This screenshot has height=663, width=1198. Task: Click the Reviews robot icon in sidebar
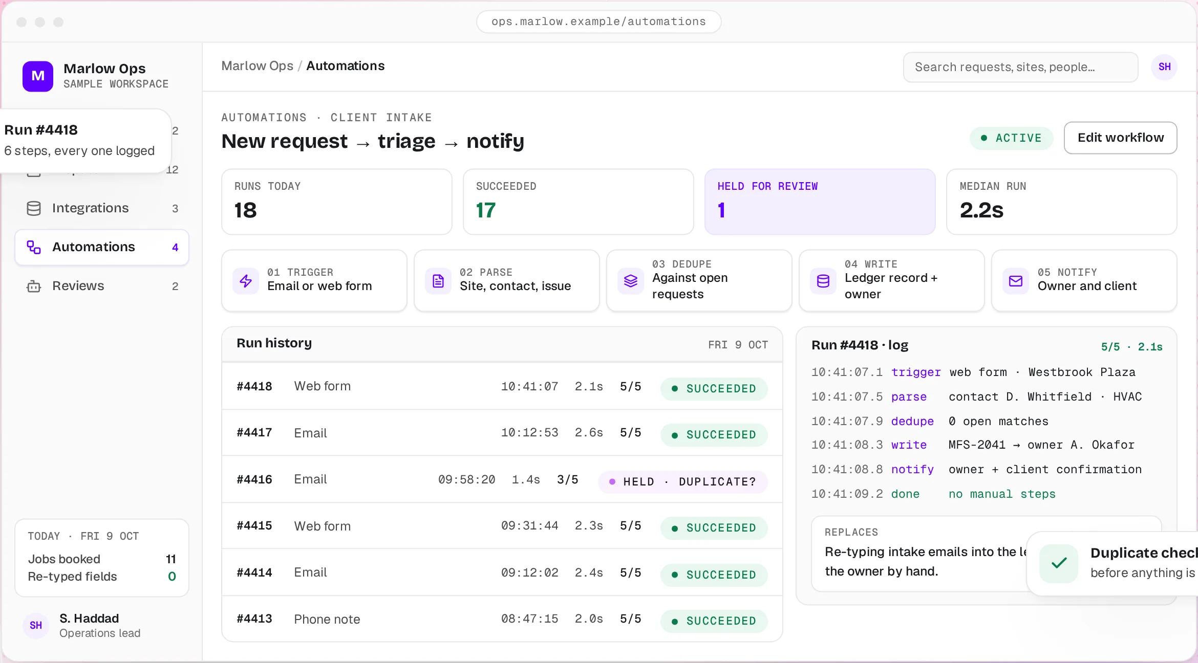[34, 286]
